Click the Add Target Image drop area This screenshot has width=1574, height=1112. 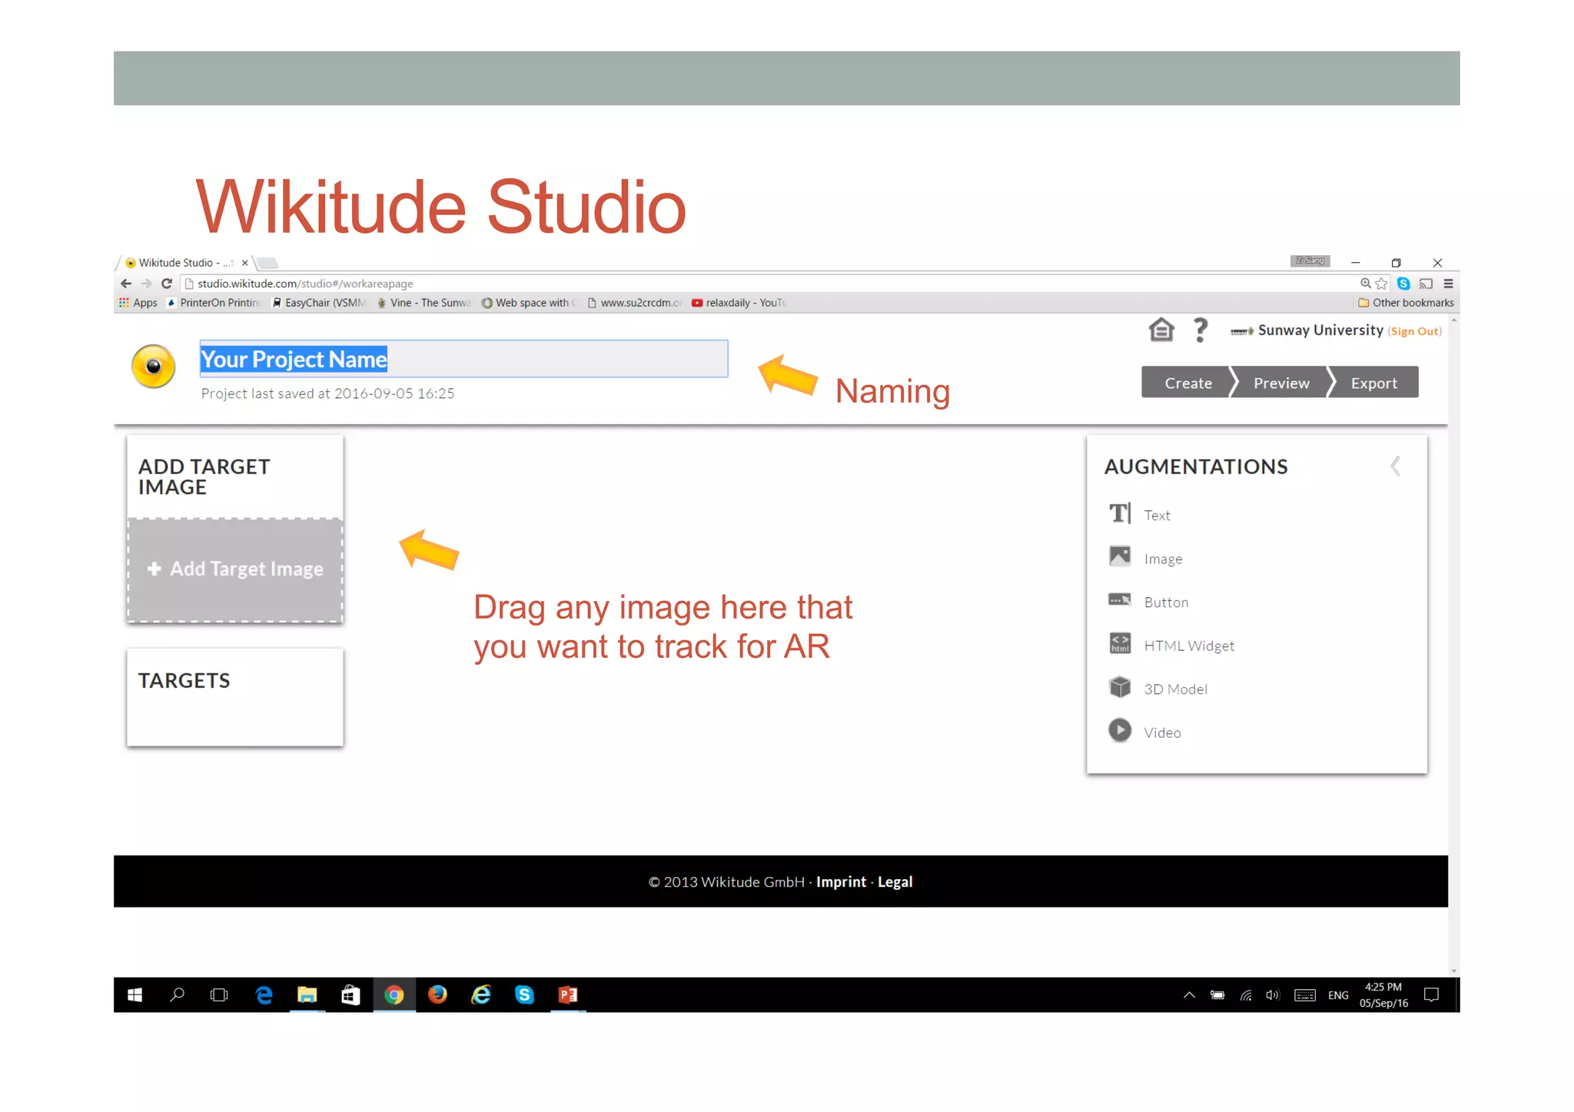coord(235,569)
